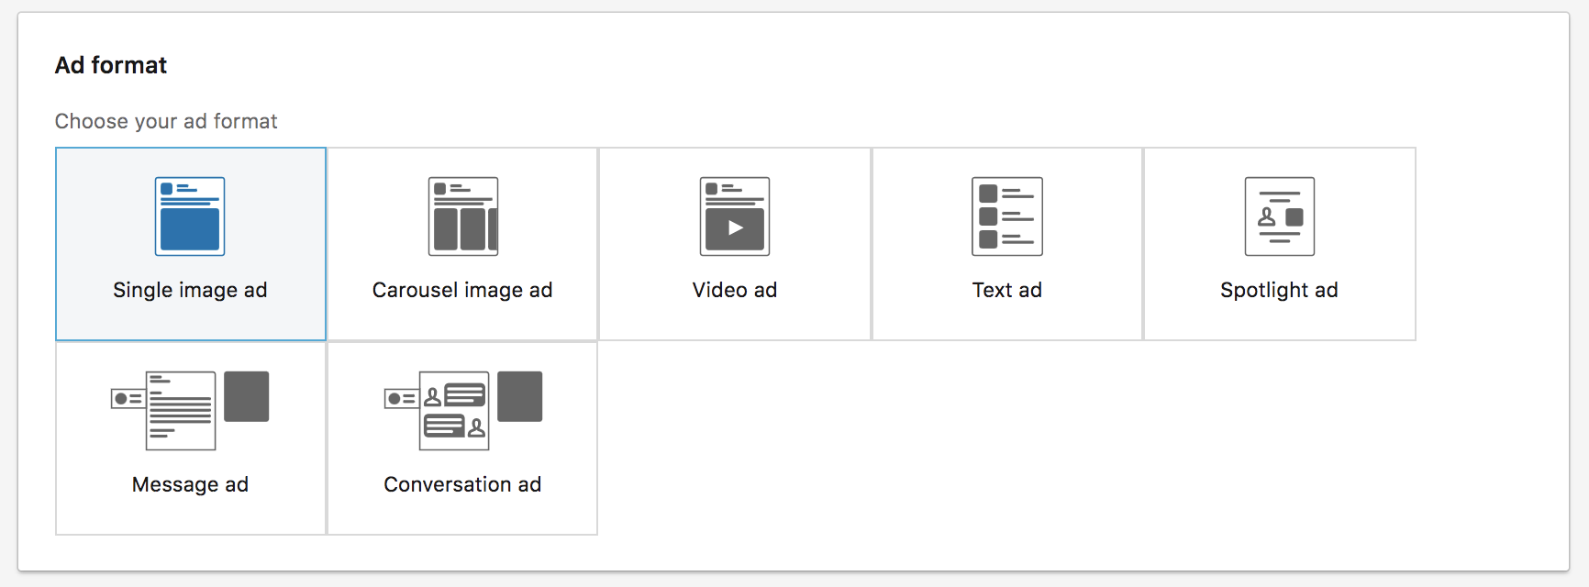This screenshot has height=587, width=1589.
Task: Select the Spotlight ad icon
Action: pos(1279,216)
